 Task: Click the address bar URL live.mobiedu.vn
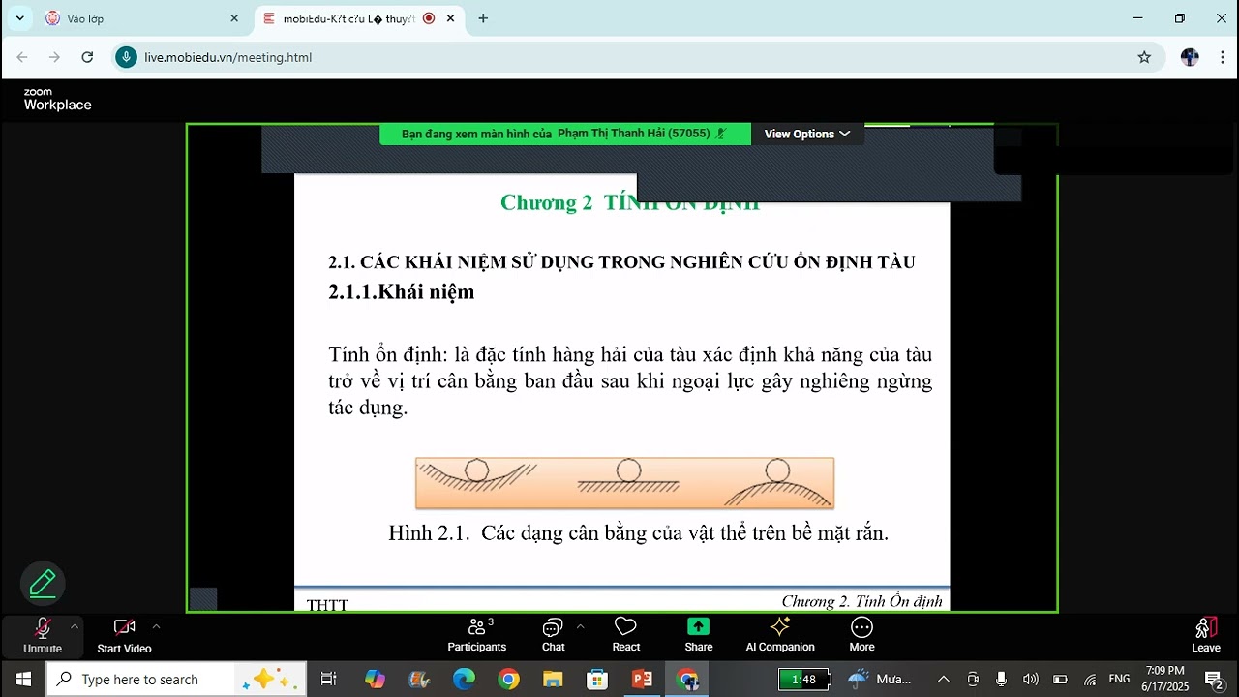tap(228, 57)
